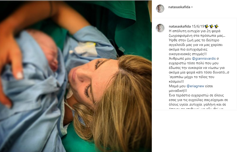237x152 pixels.
Task: Click the caption line 'οικογενειακές στιγμές!!!'
Action: (x=188, y=54)
